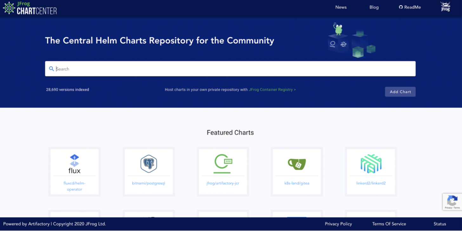The image size is (462, 231).
Task: Click the flux logo icon
Action: coord(75,164)
